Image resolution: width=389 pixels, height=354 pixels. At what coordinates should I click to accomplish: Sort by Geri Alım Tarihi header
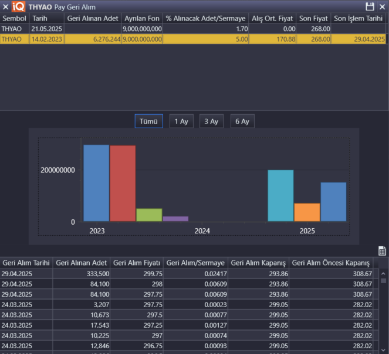pos(26,263)
